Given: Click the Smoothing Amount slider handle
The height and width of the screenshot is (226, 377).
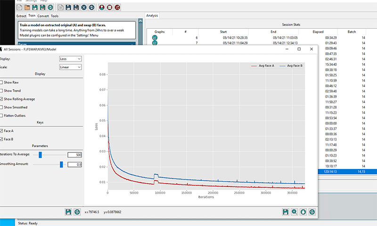Looking at the screenshot, I should (61, 164).
